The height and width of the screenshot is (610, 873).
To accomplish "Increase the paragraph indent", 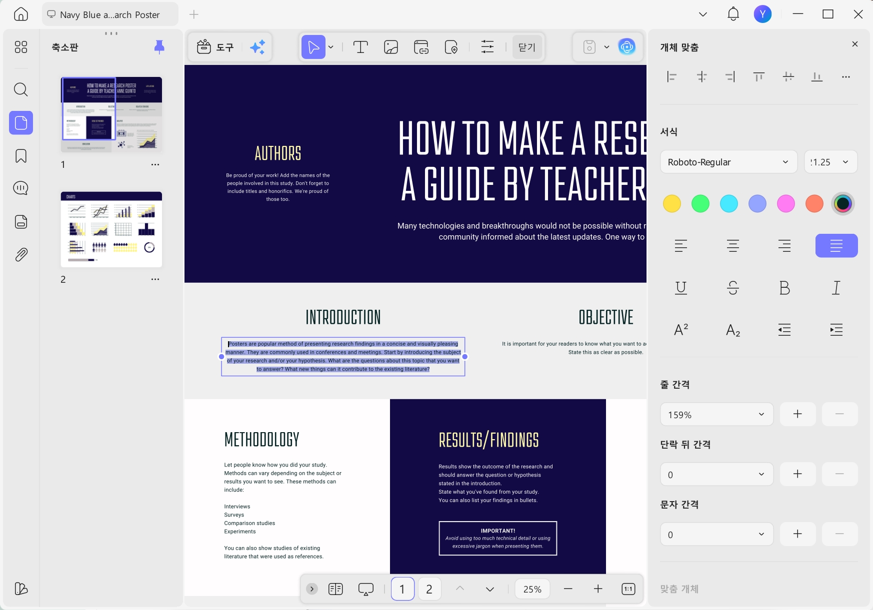I will 836,330.
